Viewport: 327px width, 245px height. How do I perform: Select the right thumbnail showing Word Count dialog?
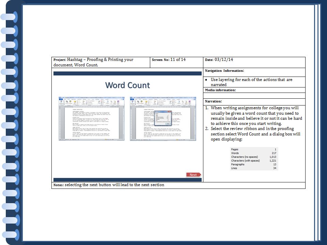[163, 119]
